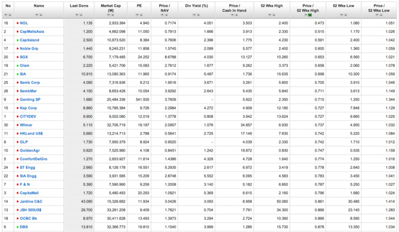
Task: Sort Div Yield (%) ascending
Action: pyautogui.click(x=198, y=15)
